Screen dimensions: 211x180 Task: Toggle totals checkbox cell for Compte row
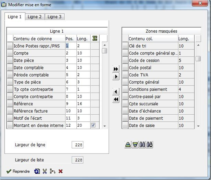click(95, 53)
